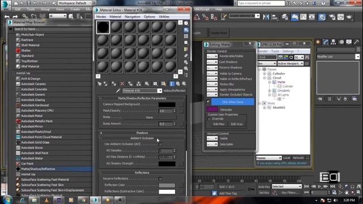Click the purple Wirecolor swatch
Viewport: 363px width, 204px height.
click(212, 109)
